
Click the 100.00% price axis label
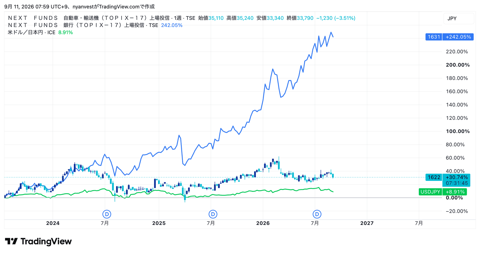[458, 131]
